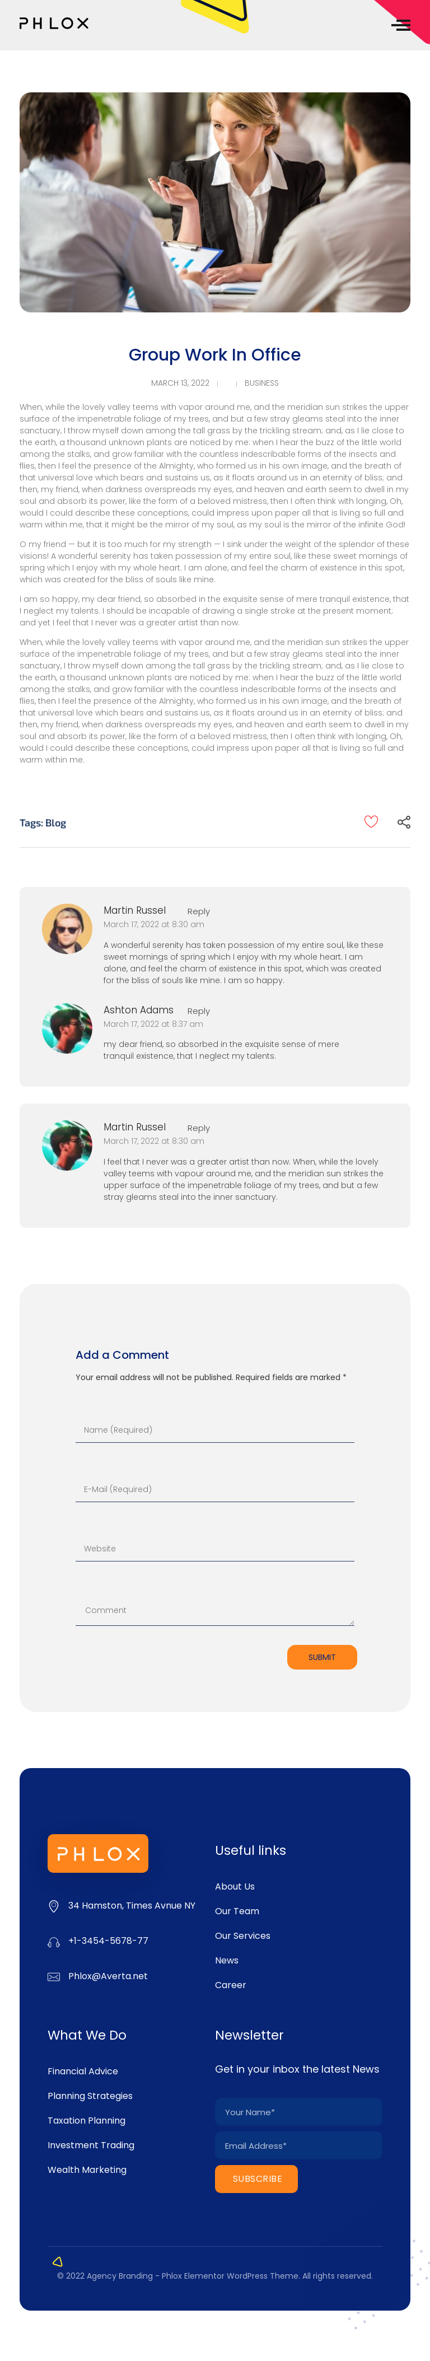Image resolution: width=430 pixels, height=2361 pixels.
Task: Reply to Ashton Adams's comment
Action: pyautogui.click(x=198, y=1011)
